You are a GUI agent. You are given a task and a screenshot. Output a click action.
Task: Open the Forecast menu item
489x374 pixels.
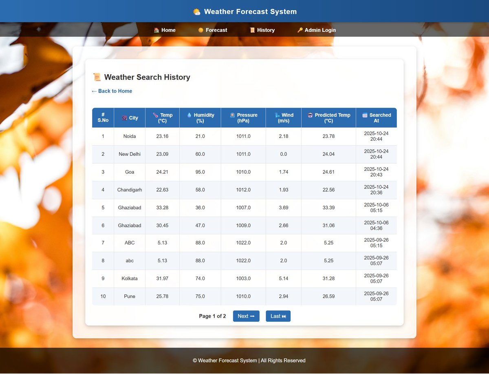click(x=213, y=30)
